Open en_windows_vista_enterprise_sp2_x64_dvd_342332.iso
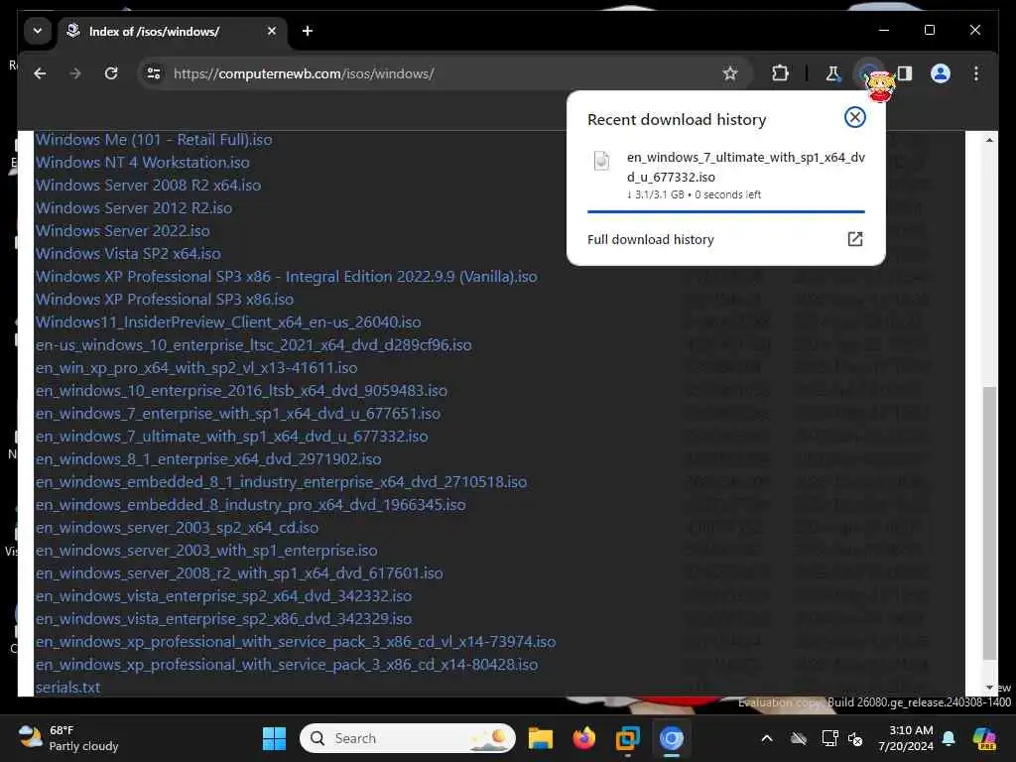 coord(223,595)
